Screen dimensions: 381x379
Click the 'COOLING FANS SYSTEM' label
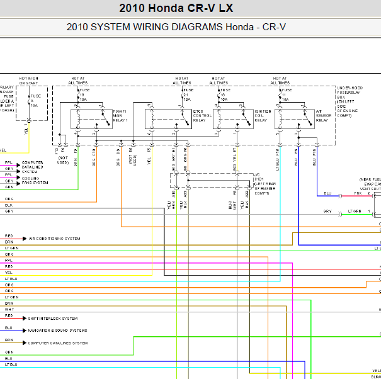(x=35, y=181)
